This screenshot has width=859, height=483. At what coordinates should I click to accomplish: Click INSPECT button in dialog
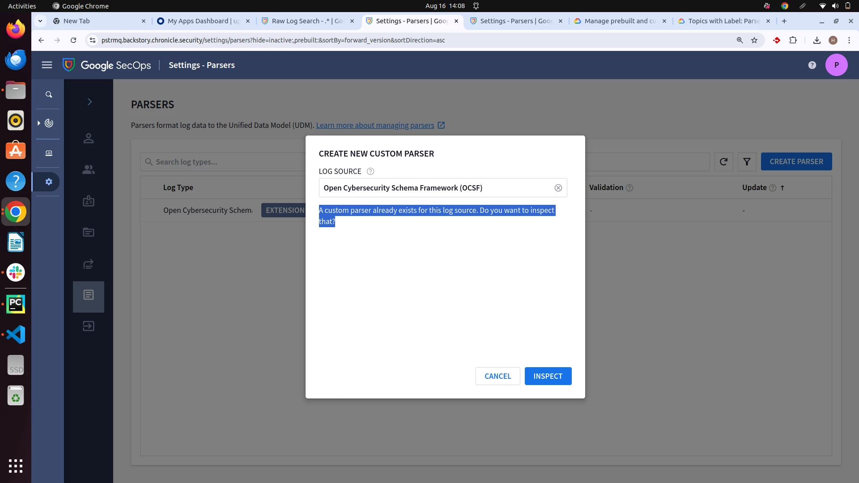(548, 376)
